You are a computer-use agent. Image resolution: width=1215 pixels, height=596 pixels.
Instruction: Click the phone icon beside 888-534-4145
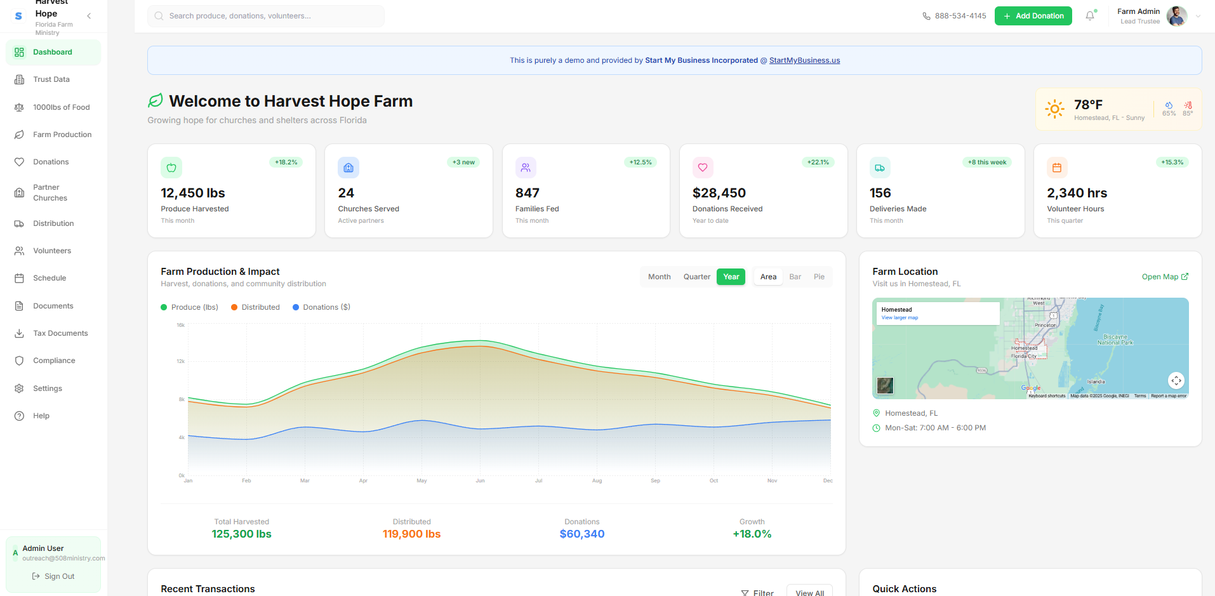(x=926, y=16)
